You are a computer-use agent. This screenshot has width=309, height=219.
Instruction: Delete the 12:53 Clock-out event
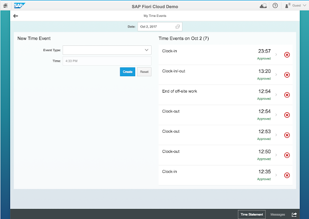pos(287,135)
